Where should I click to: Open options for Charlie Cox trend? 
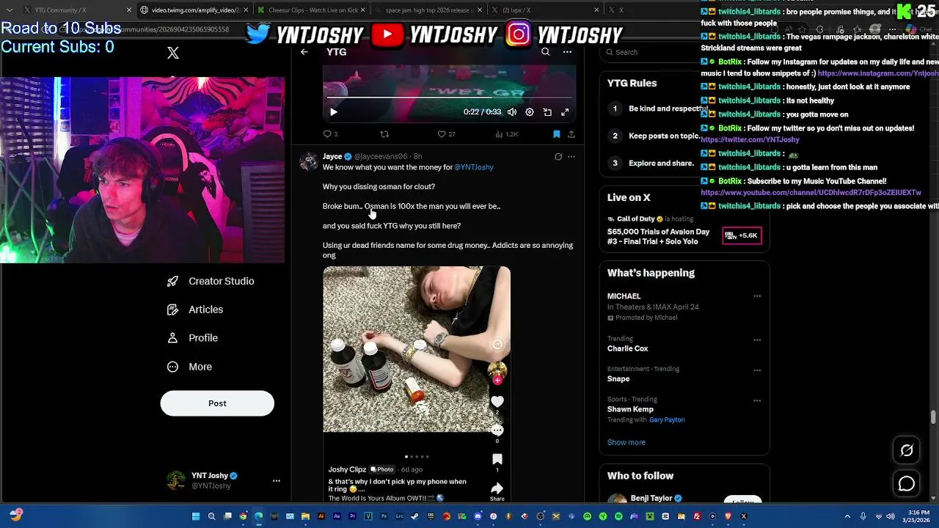(x=757, y=340)
